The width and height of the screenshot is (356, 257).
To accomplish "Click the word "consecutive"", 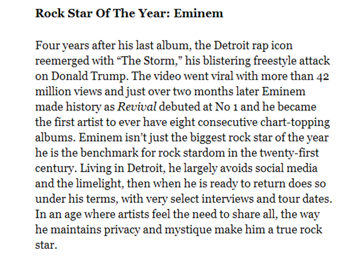I will 227,122.
